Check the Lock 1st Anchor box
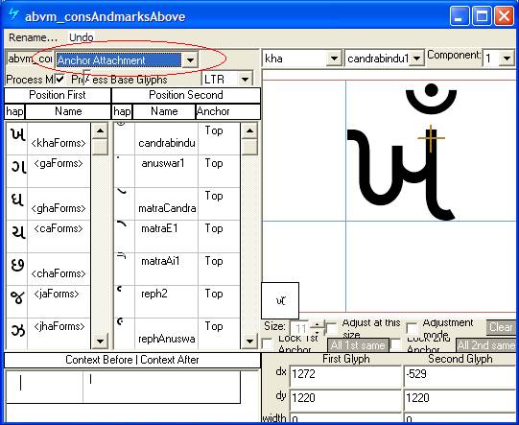This screenshot has height=425, width=519. coord(268,344)
